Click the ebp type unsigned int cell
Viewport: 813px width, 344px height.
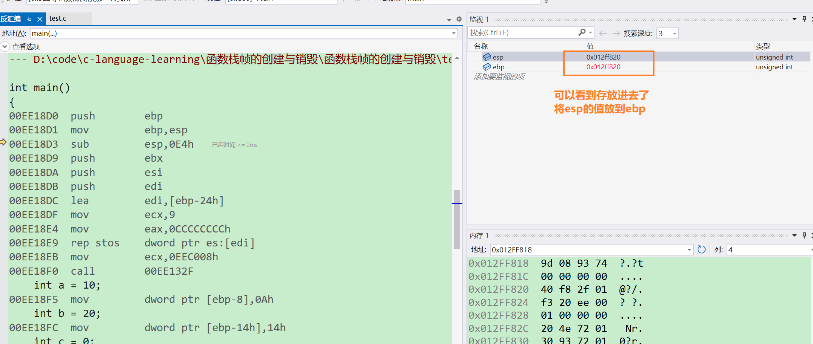[x=774, y=67]
